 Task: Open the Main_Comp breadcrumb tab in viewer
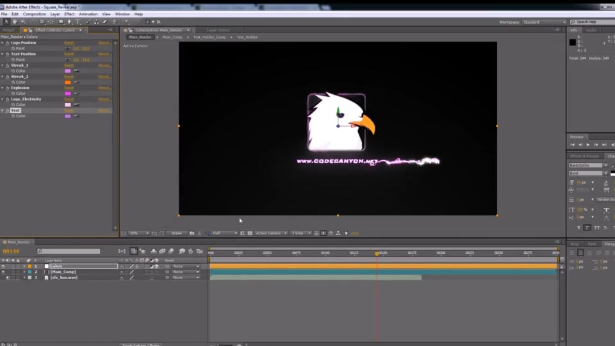(172, 37)
